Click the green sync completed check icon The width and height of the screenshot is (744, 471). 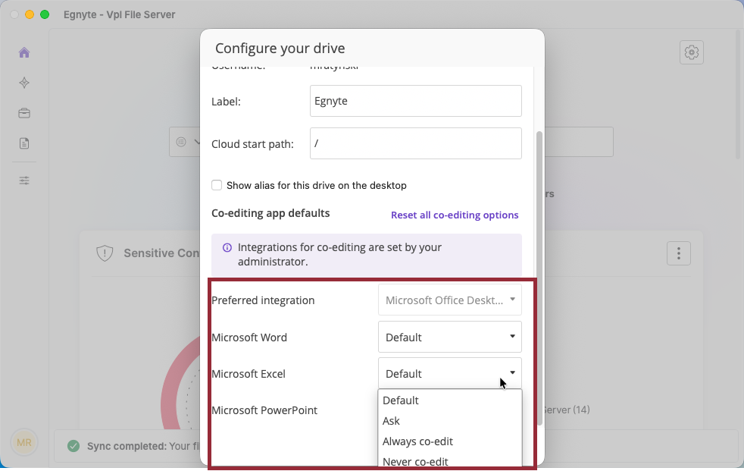(73, 446)
